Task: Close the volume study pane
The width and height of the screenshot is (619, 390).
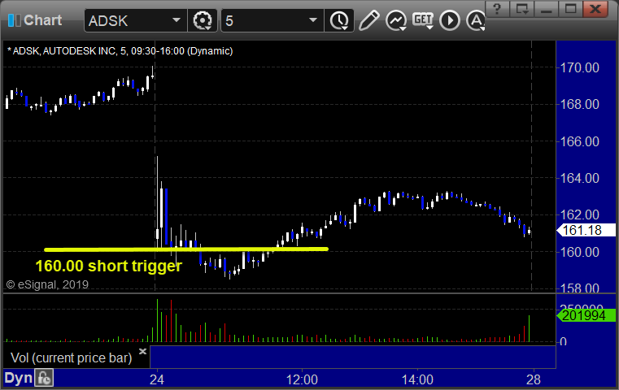Action: 142,351
